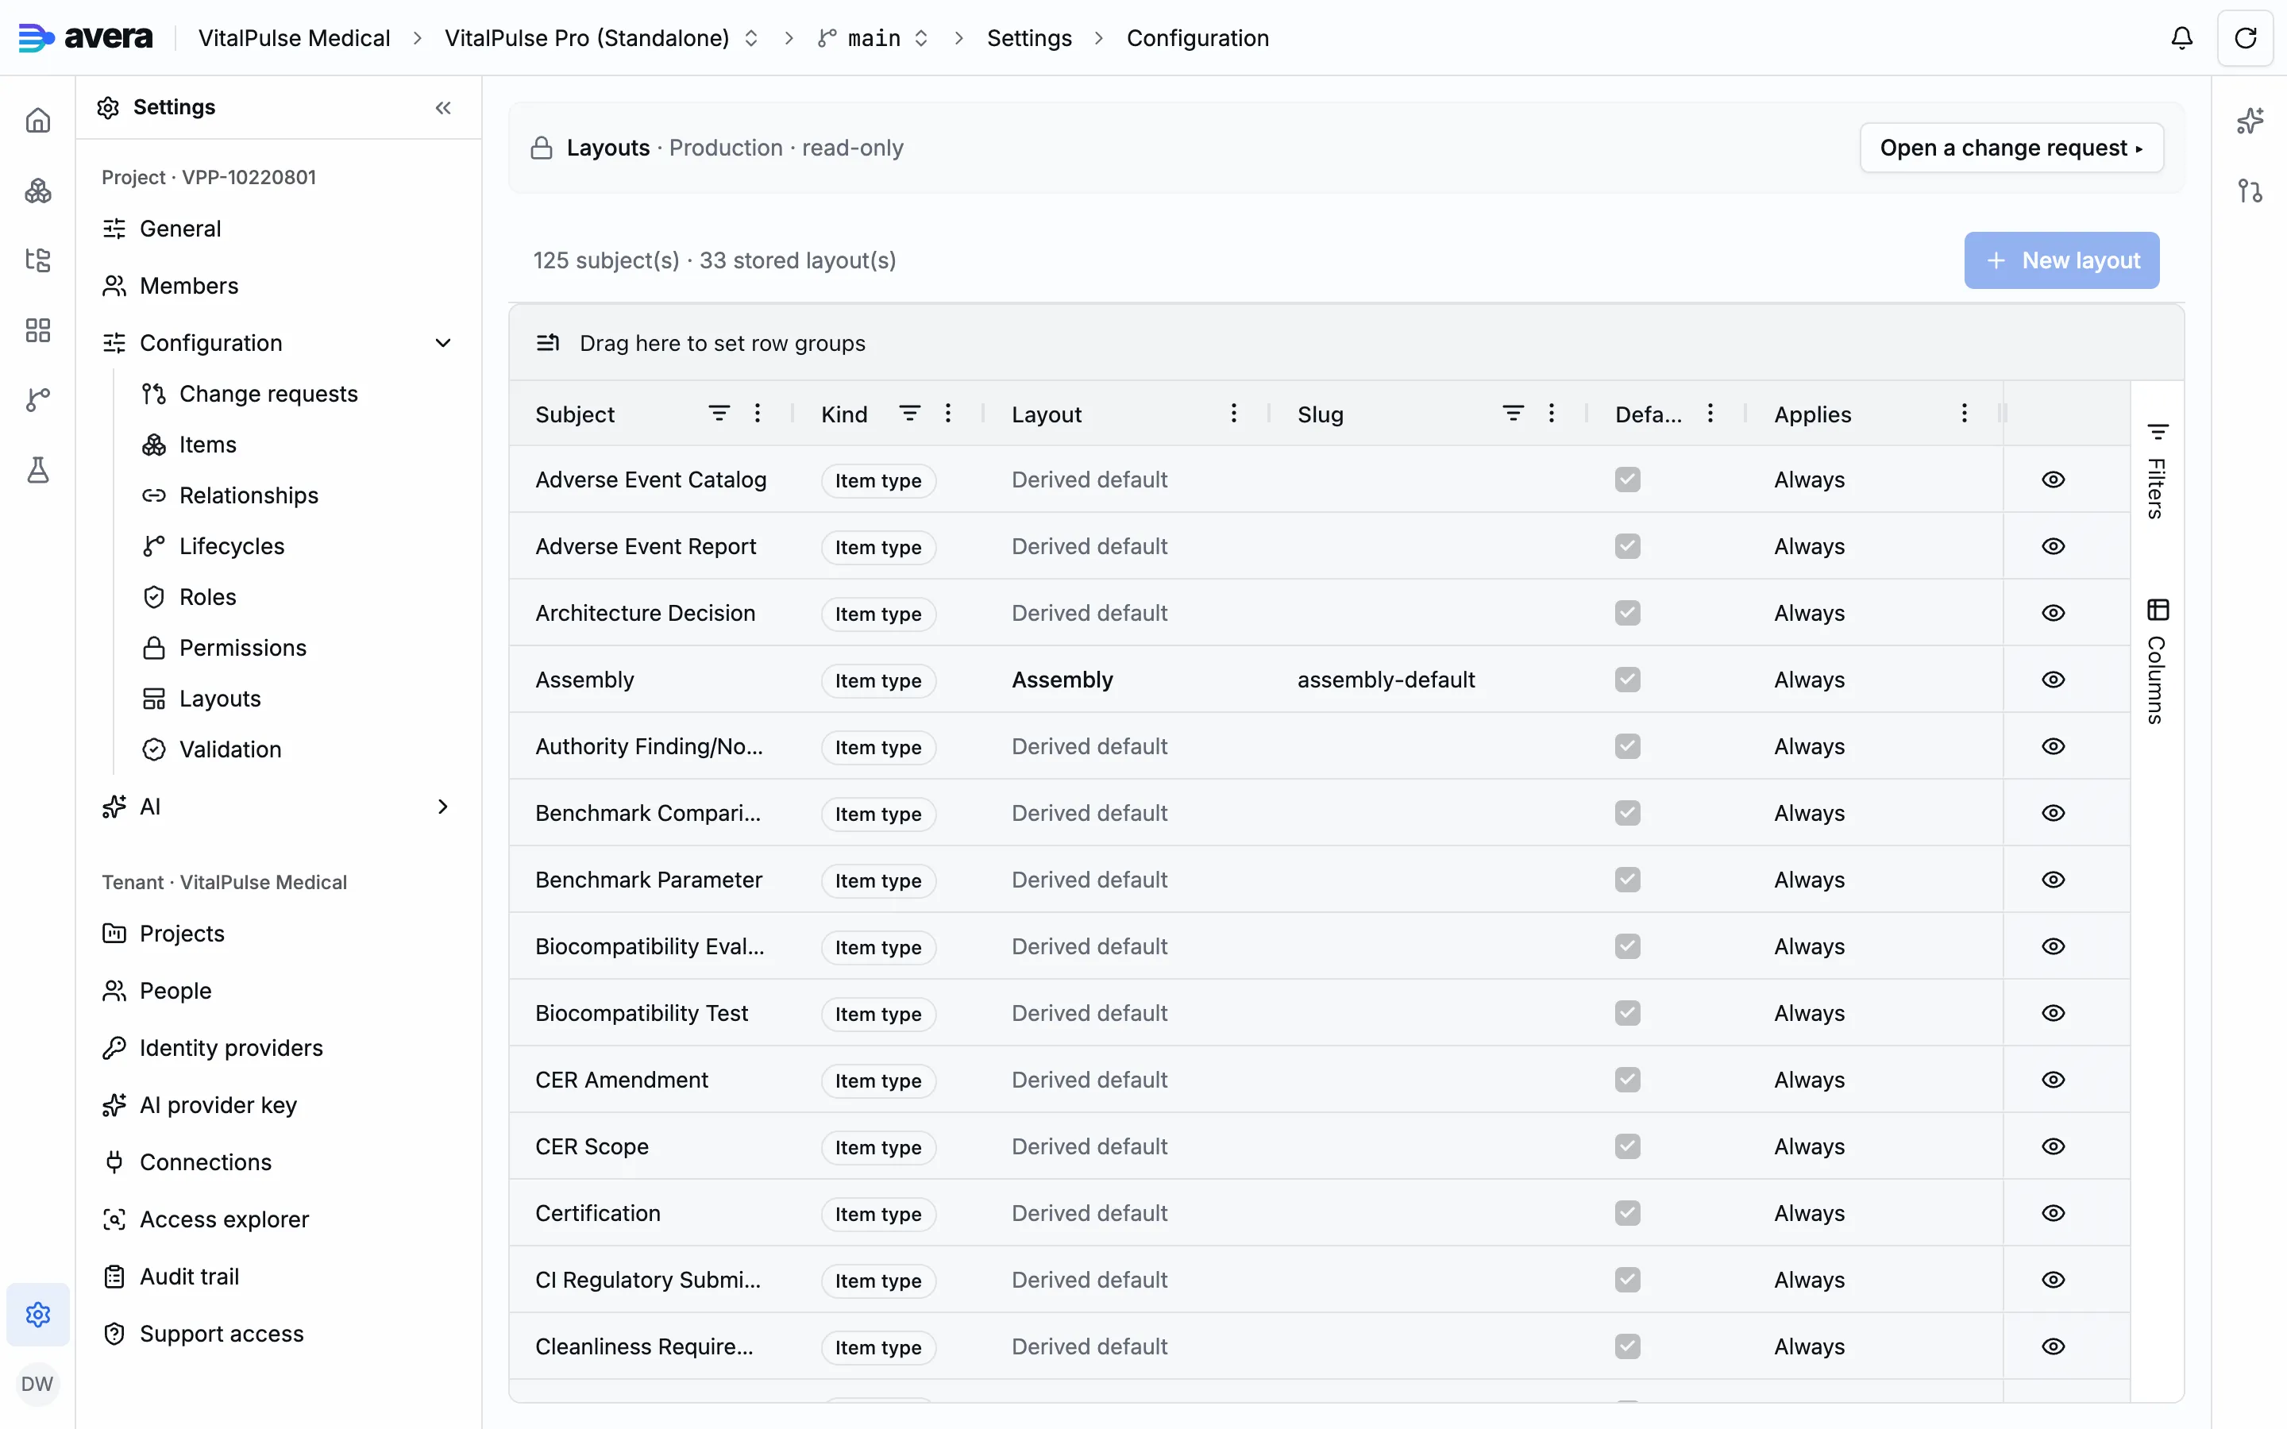Screen dimensions: 2287x1429
Task: Open the AI sparkle assistant in right rail
Action: [x=2250, y=120]
